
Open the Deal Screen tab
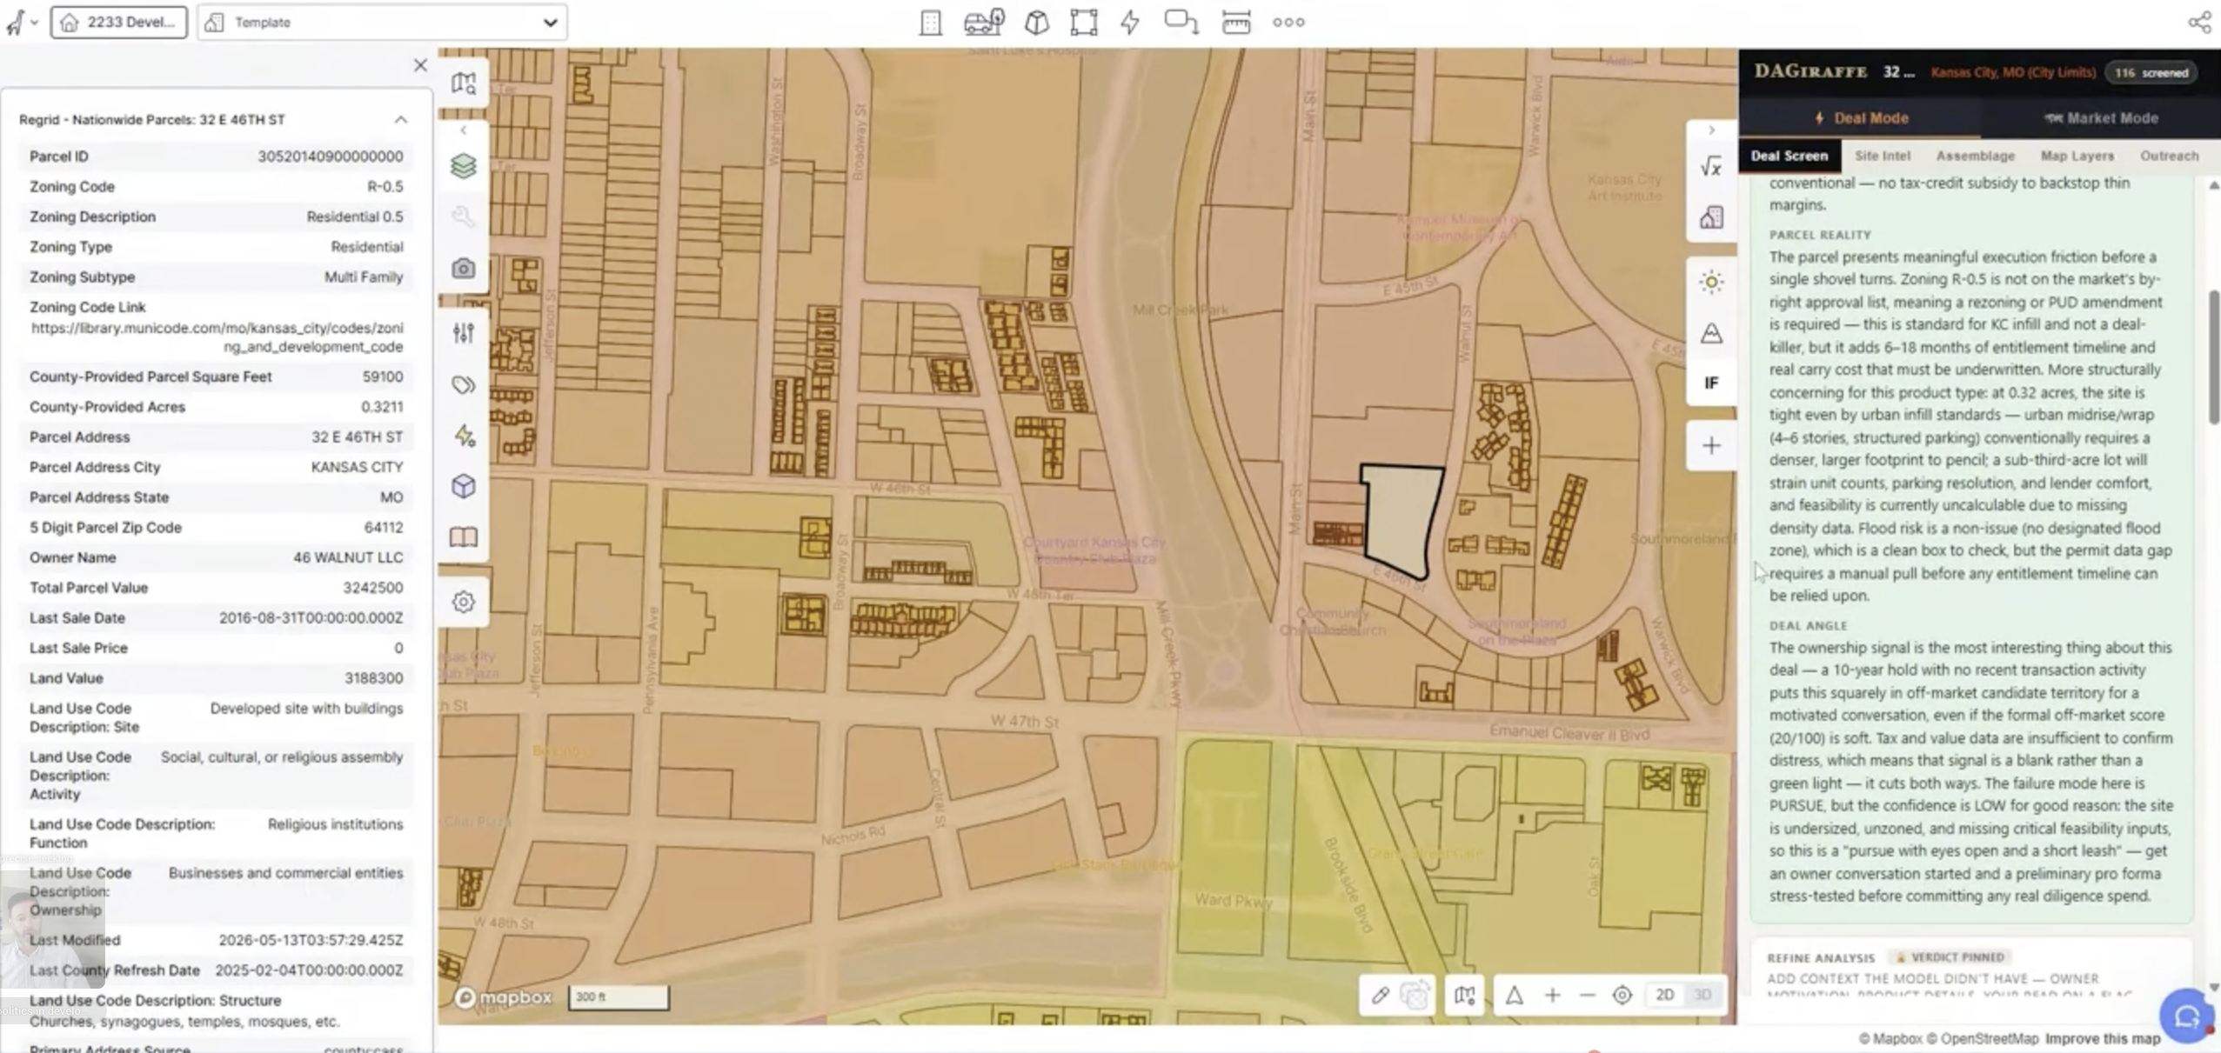[x=1790, y=156]
